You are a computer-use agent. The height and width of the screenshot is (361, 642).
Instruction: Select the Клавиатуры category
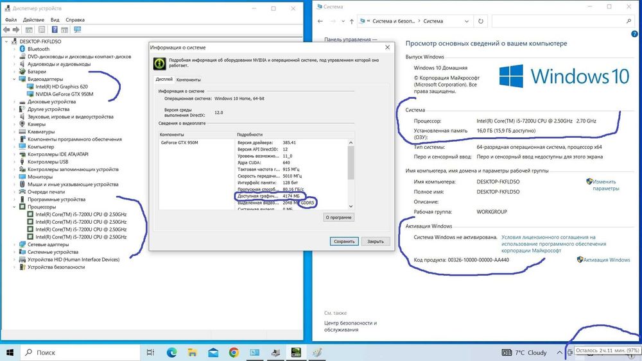click(41, 131)
